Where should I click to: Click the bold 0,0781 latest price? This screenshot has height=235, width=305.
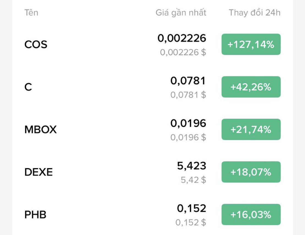click(x=188, y=81)
